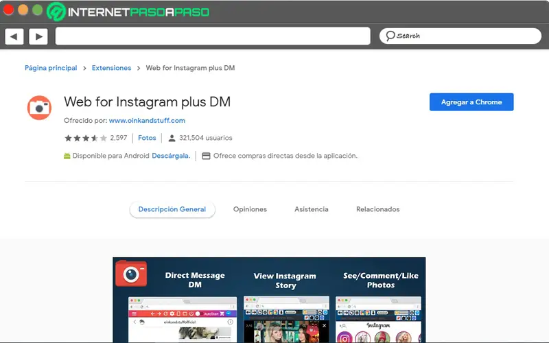Click the red camera logo in the promo banner
The height and width of the screenshot is (343, 549).
131,273
